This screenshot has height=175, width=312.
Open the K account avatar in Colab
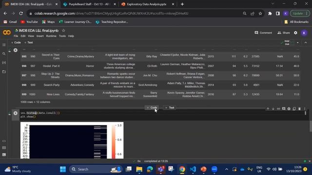304,33
